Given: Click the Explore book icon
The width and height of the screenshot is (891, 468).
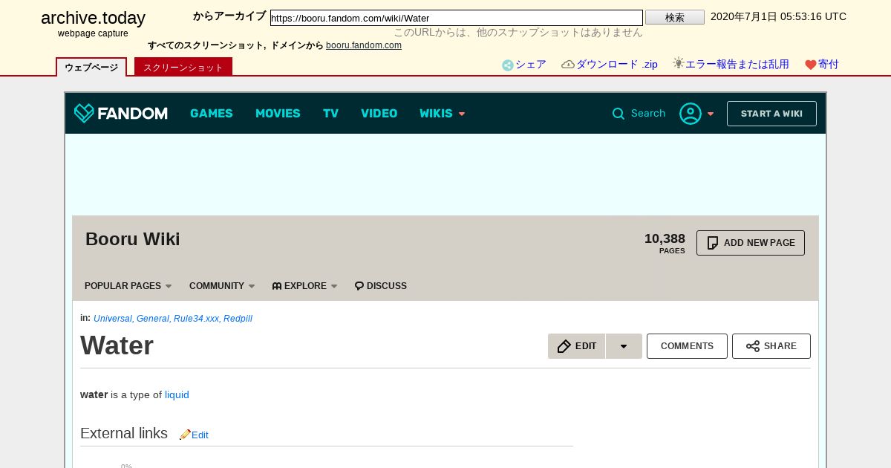Looking at the screenshot, I should click(x=277, y=286).
